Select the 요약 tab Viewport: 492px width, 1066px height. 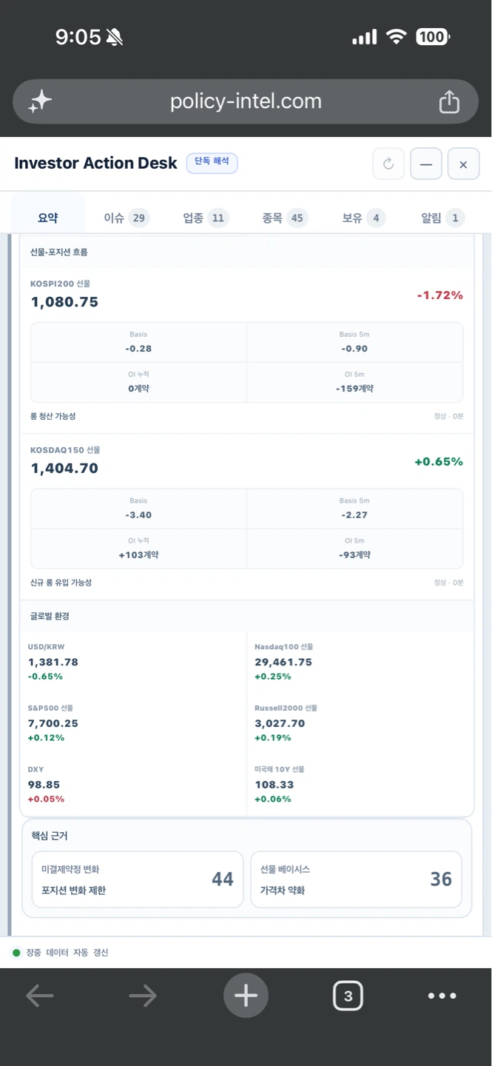tap(48, 218)
